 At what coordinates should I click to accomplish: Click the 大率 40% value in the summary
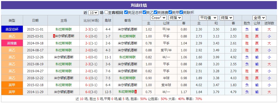pyautogui.click(x=181, y=99)
